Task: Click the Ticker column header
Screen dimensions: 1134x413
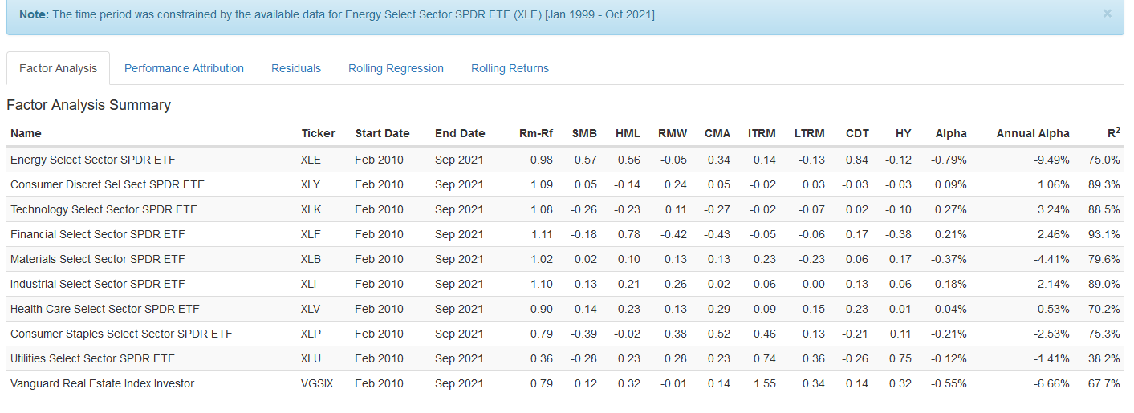Action: (x=319, y=133)
